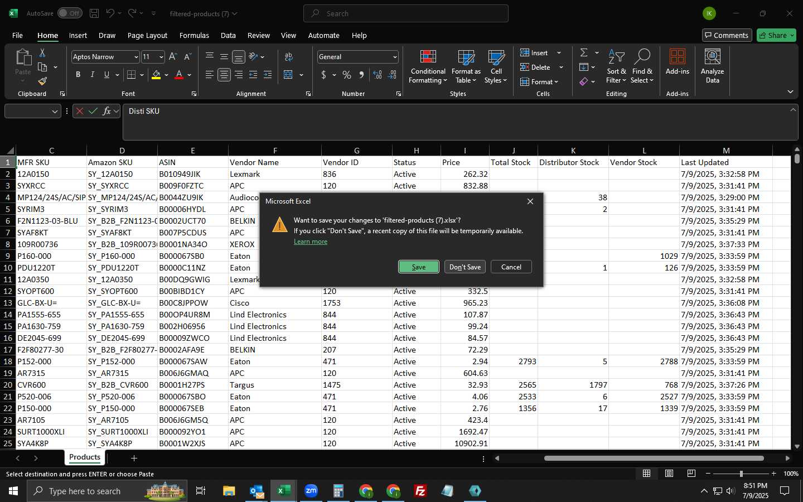Click the Wrap Text icon
803x502 pixels.
(289, 57)
